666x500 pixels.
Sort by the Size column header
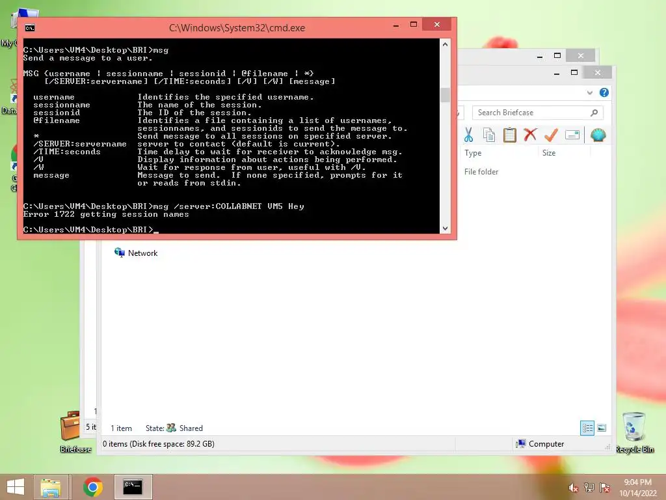coord(549,152)
